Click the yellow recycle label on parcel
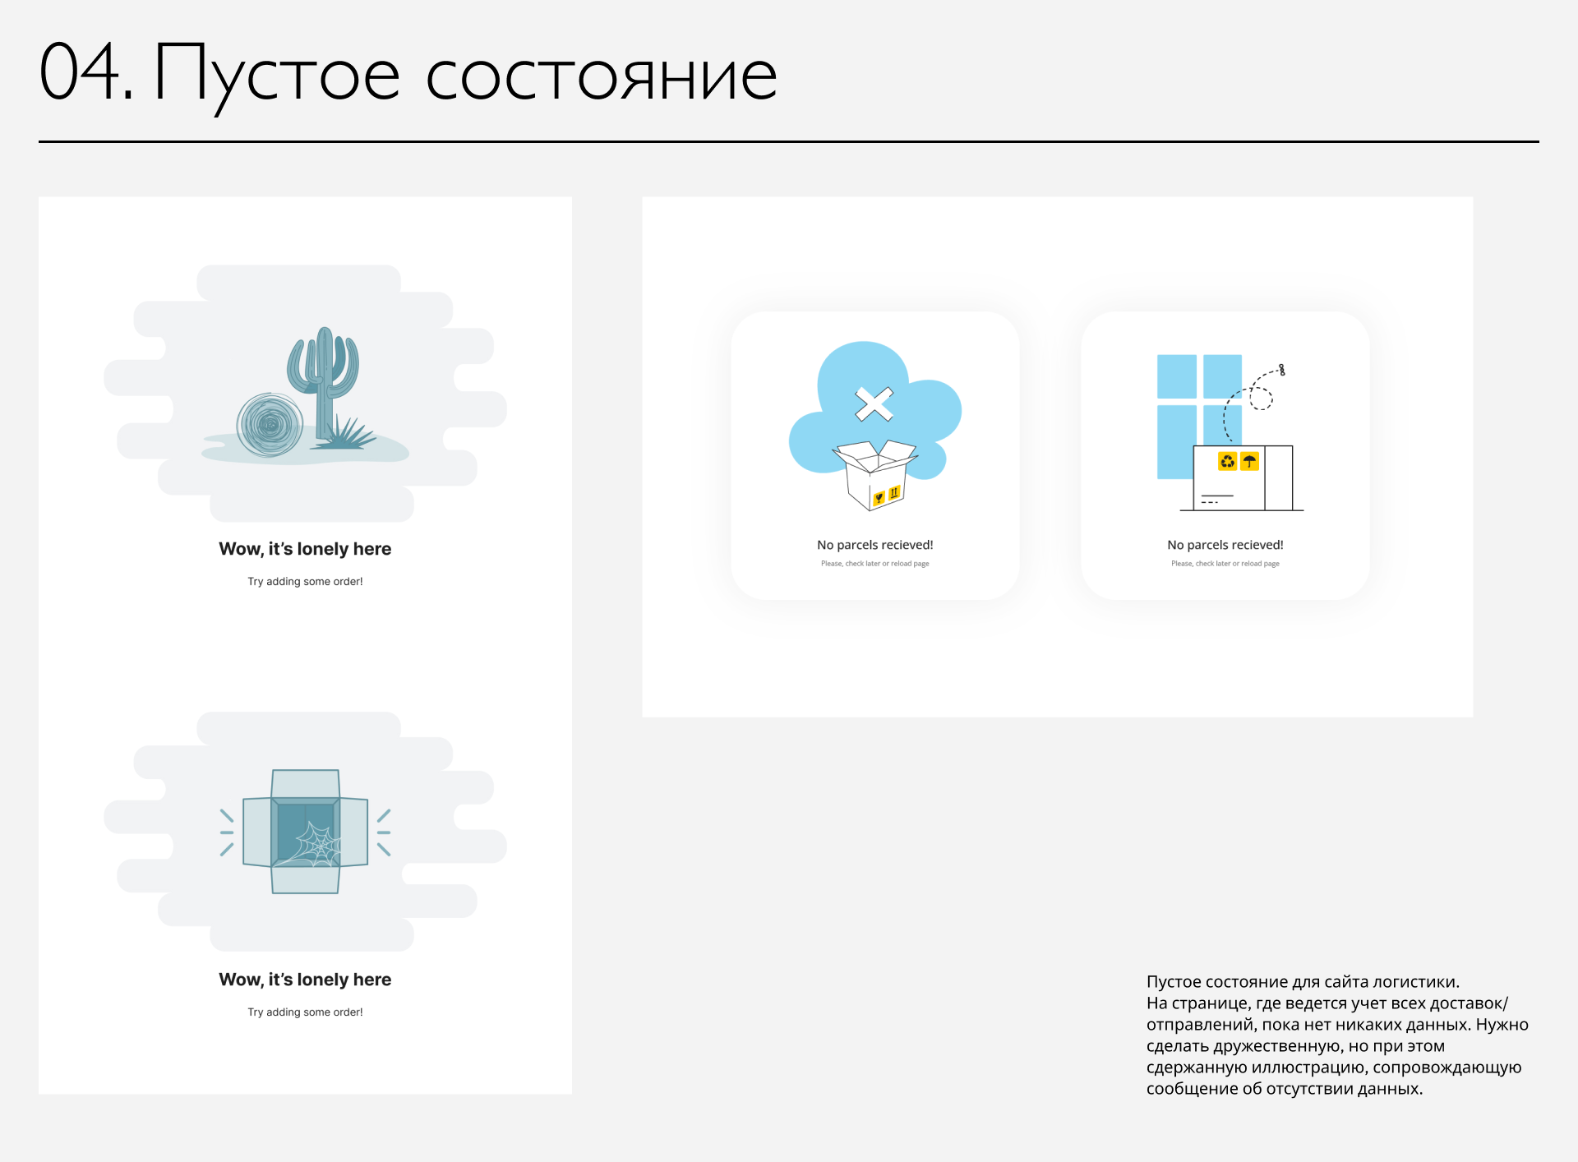The image size is (1578, 1162). click(1227, 461)
